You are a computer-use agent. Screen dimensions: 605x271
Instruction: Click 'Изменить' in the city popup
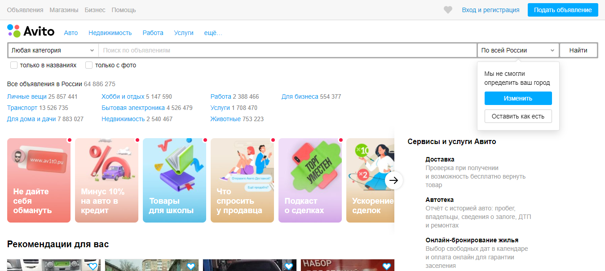point(518,98)
